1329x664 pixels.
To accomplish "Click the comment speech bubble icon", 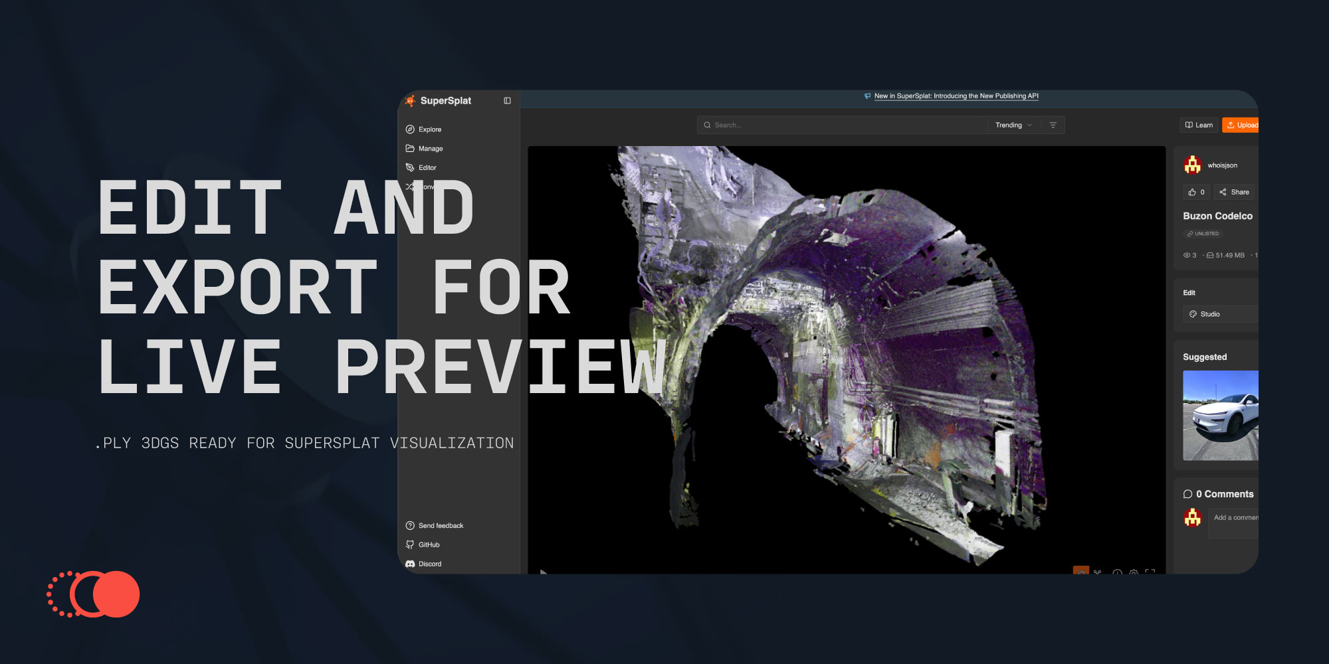I will coord(1188,494).
